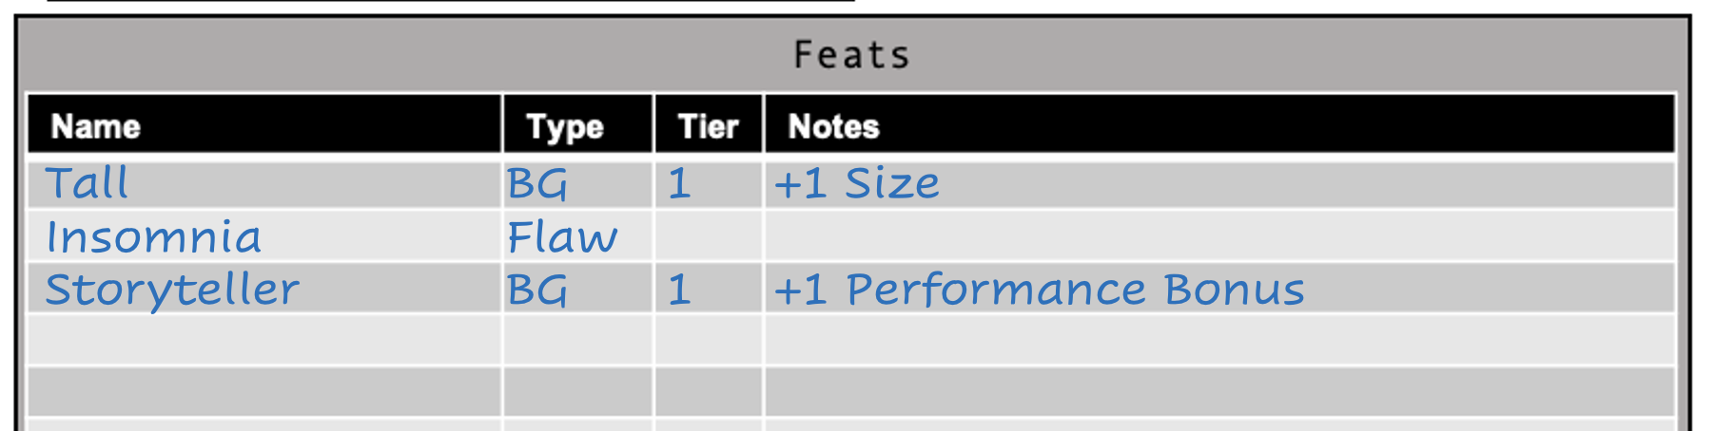The image size is (1735, 431).
Task: Edit the BG type for Tall
Action: point(578,184)
